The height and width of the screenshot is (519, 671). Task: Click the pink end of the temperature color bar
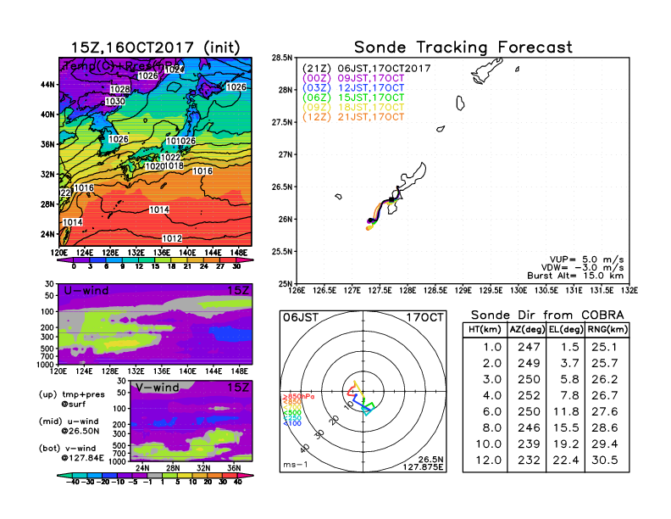(245, 260)
